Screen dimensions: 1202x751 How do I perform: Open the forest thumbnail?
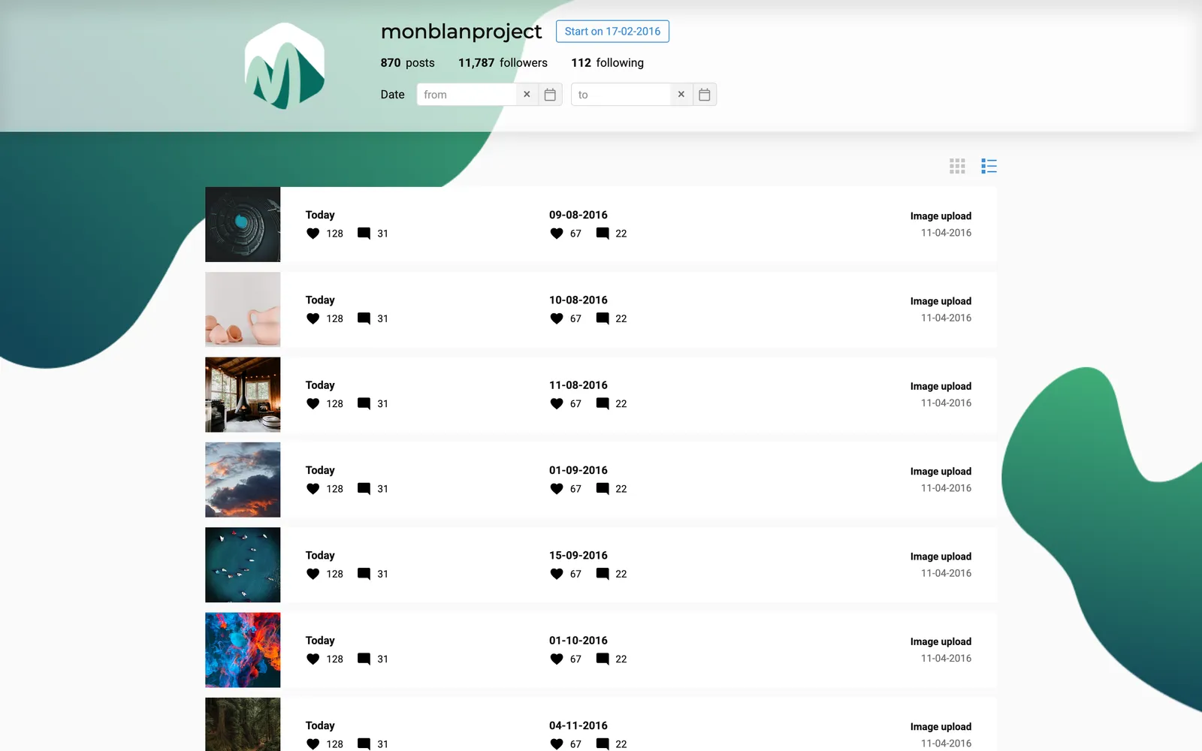click(x=243, y=724)
